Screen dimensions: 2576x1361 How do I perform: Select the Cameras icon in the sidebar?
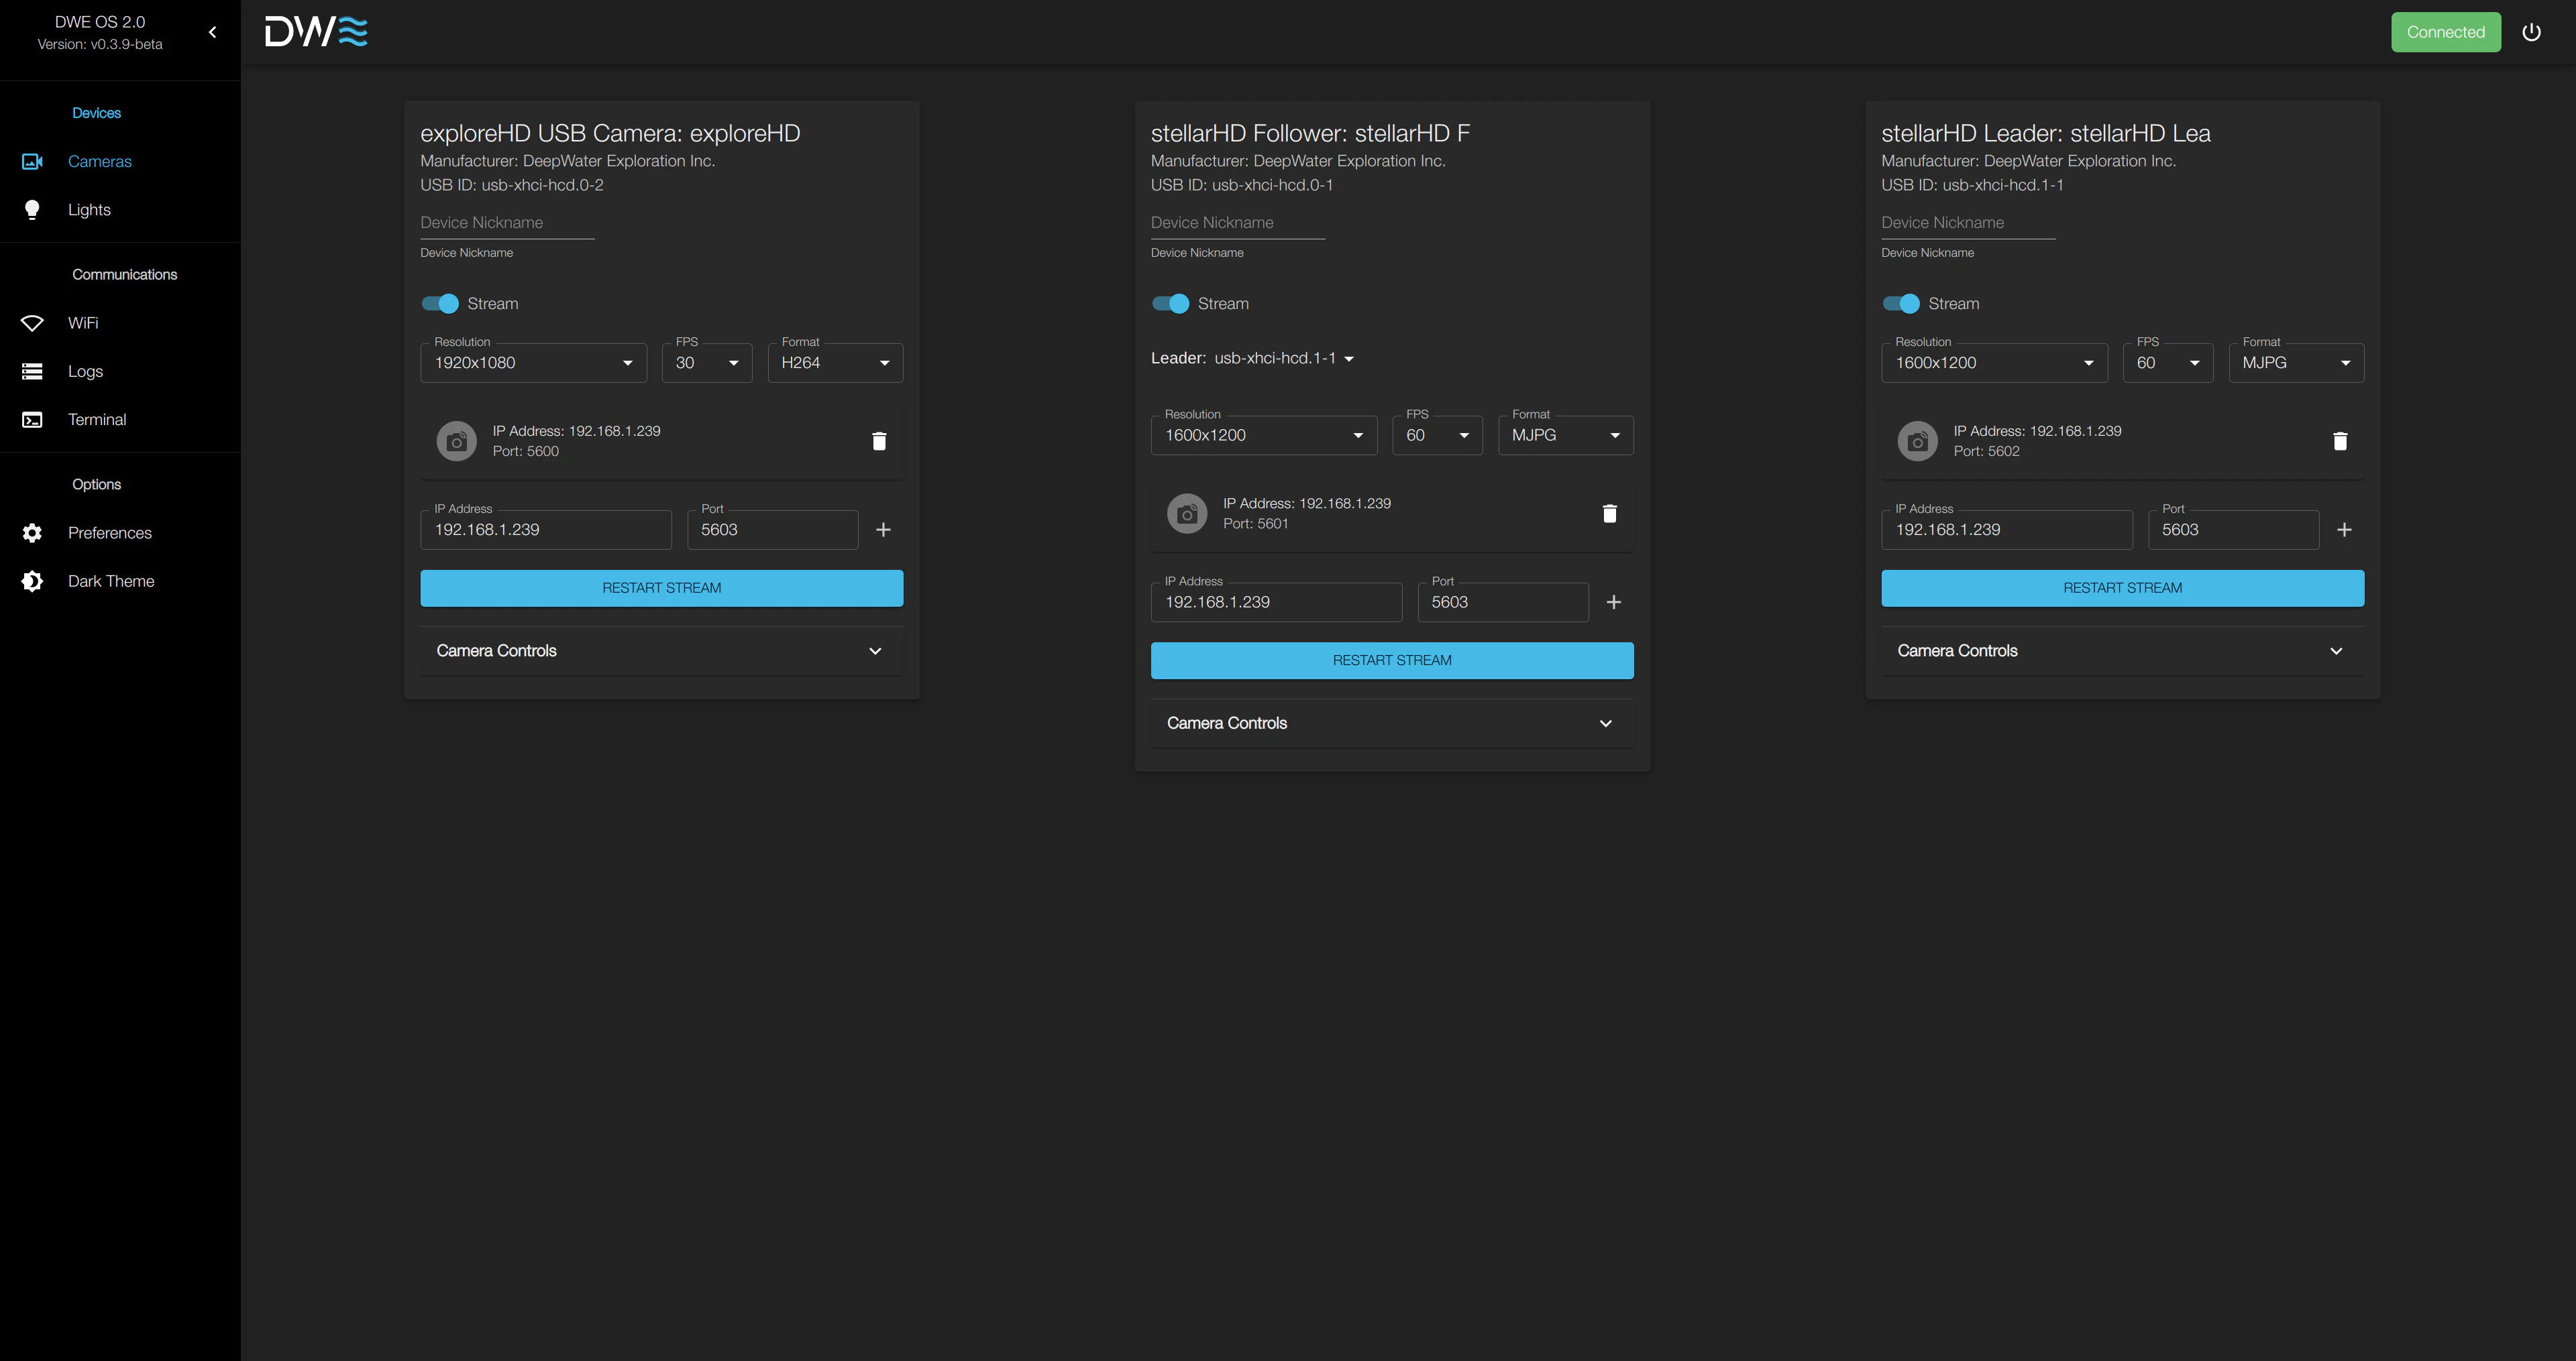click(32, 161)
